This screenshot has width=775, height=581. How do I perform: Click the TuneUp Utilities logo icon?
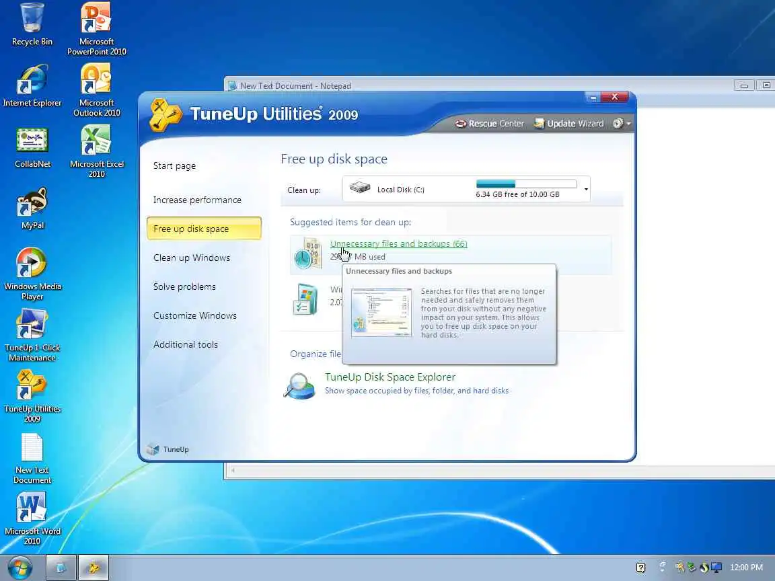coord(165,114)
